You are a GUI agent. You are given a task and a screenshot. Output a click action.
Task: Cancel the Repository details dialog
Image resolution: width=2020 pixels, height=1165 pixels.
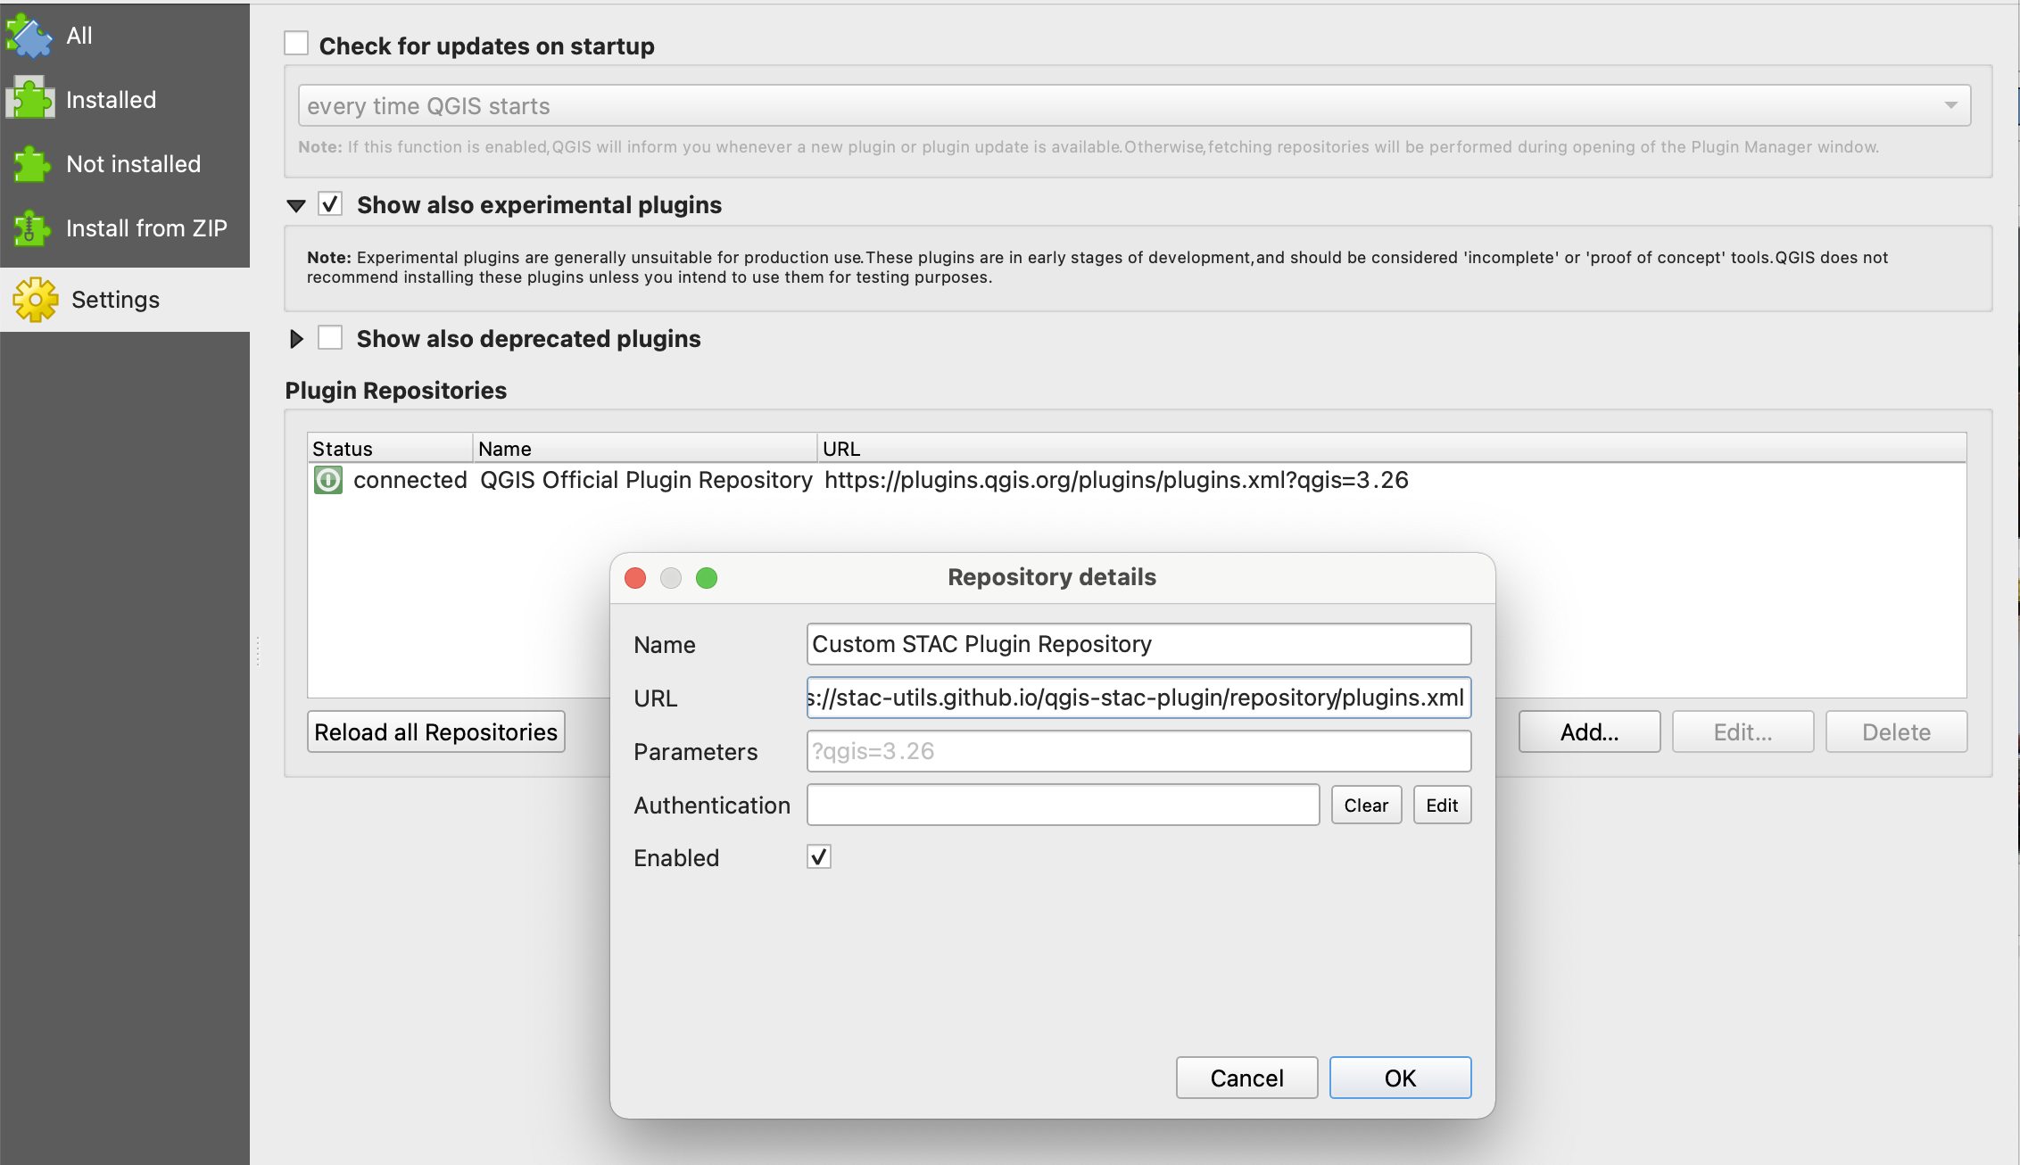pos(1246,1078)
